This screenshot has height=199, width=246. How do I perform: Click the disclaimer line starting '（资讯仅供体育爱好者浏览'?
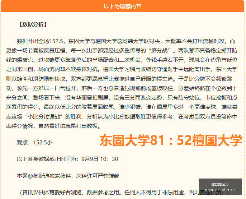pyautogui.click(x=124, y=193)
